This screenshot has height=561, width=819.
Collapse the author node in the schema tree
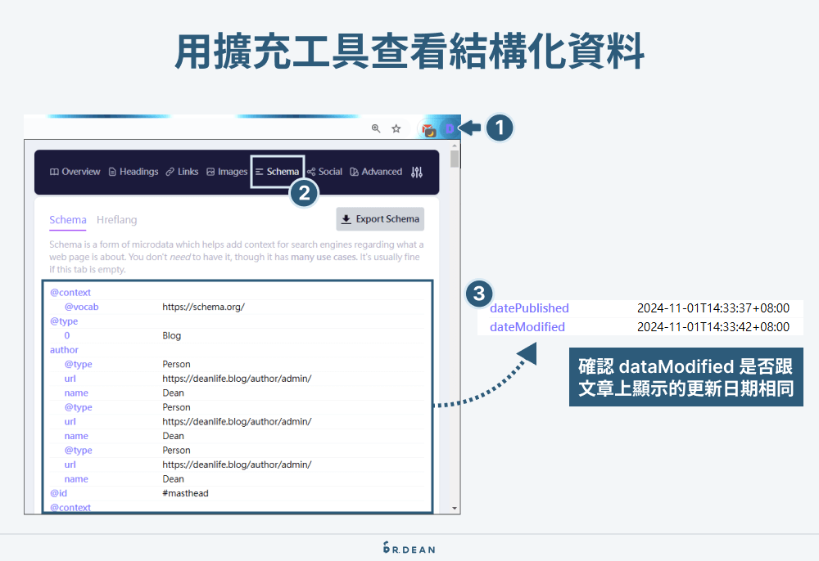(x=64, y=349)
